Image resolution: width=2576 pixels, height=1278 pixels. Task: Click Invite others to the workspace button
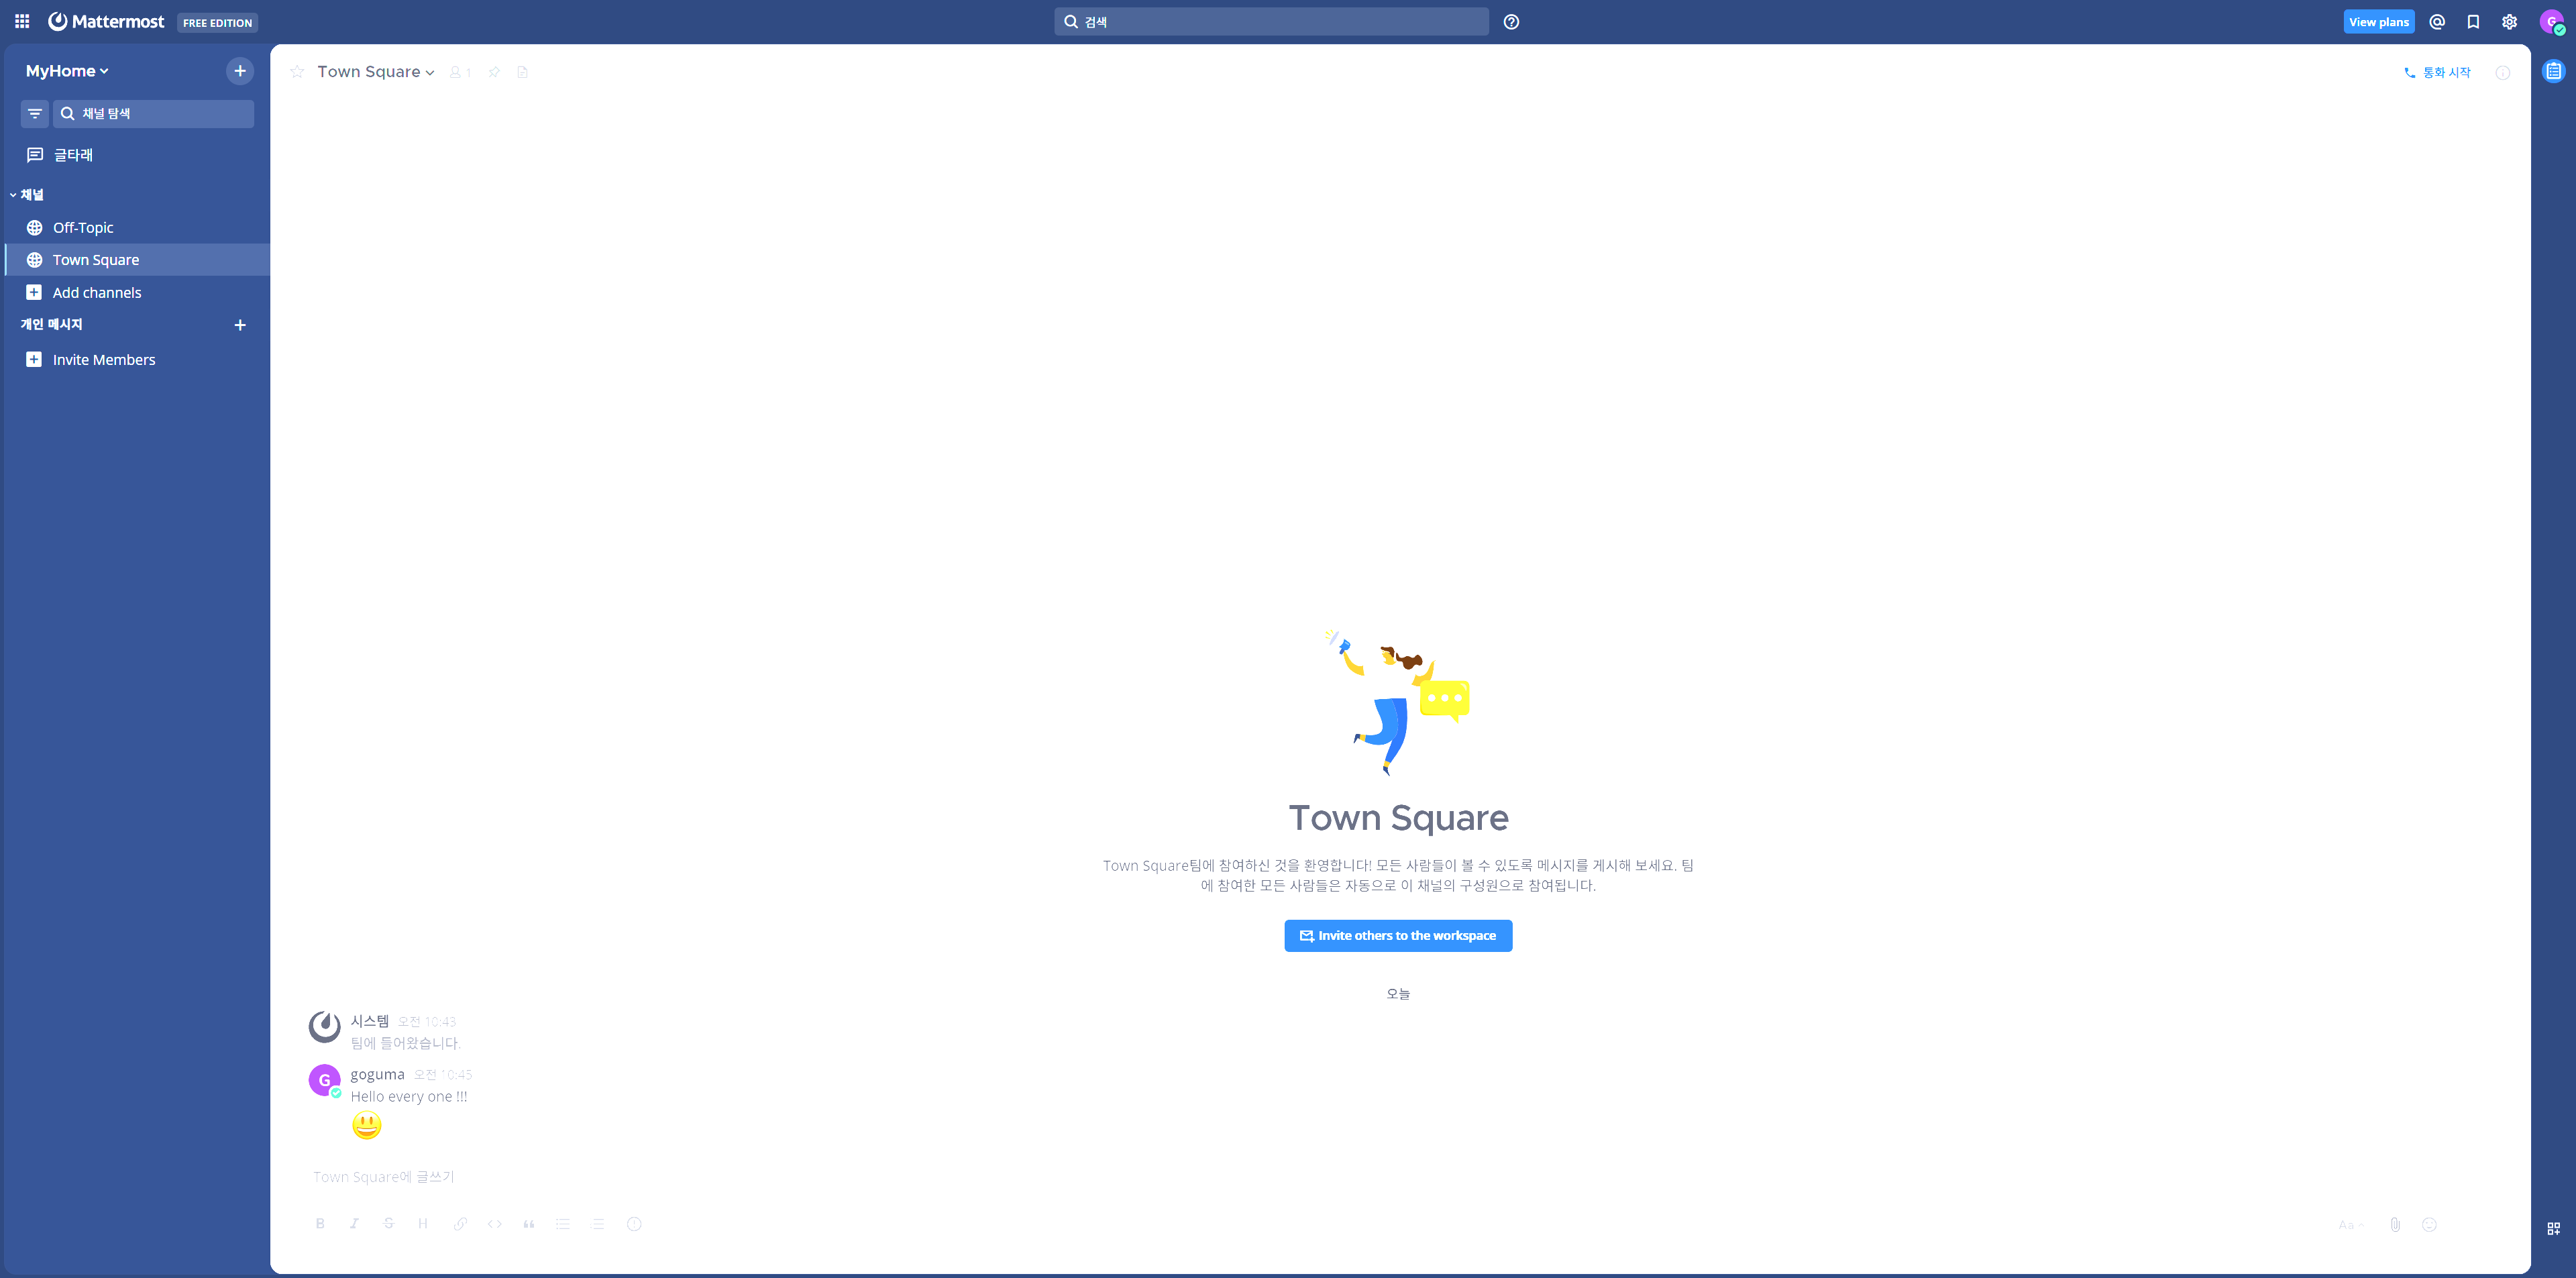pos(1397,935)
